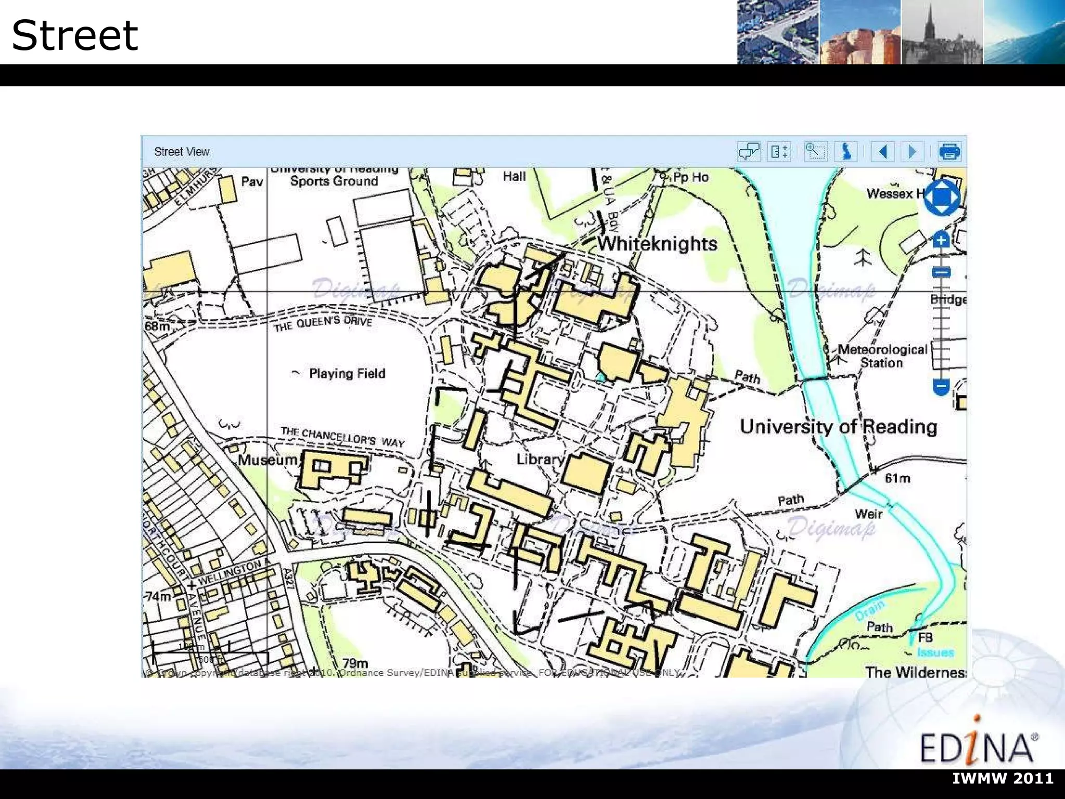Click the Street View panel title

181,152
